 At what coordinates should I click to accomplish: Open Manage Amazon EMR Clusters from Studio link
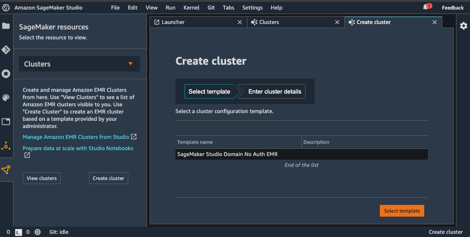tap(76, 137)
